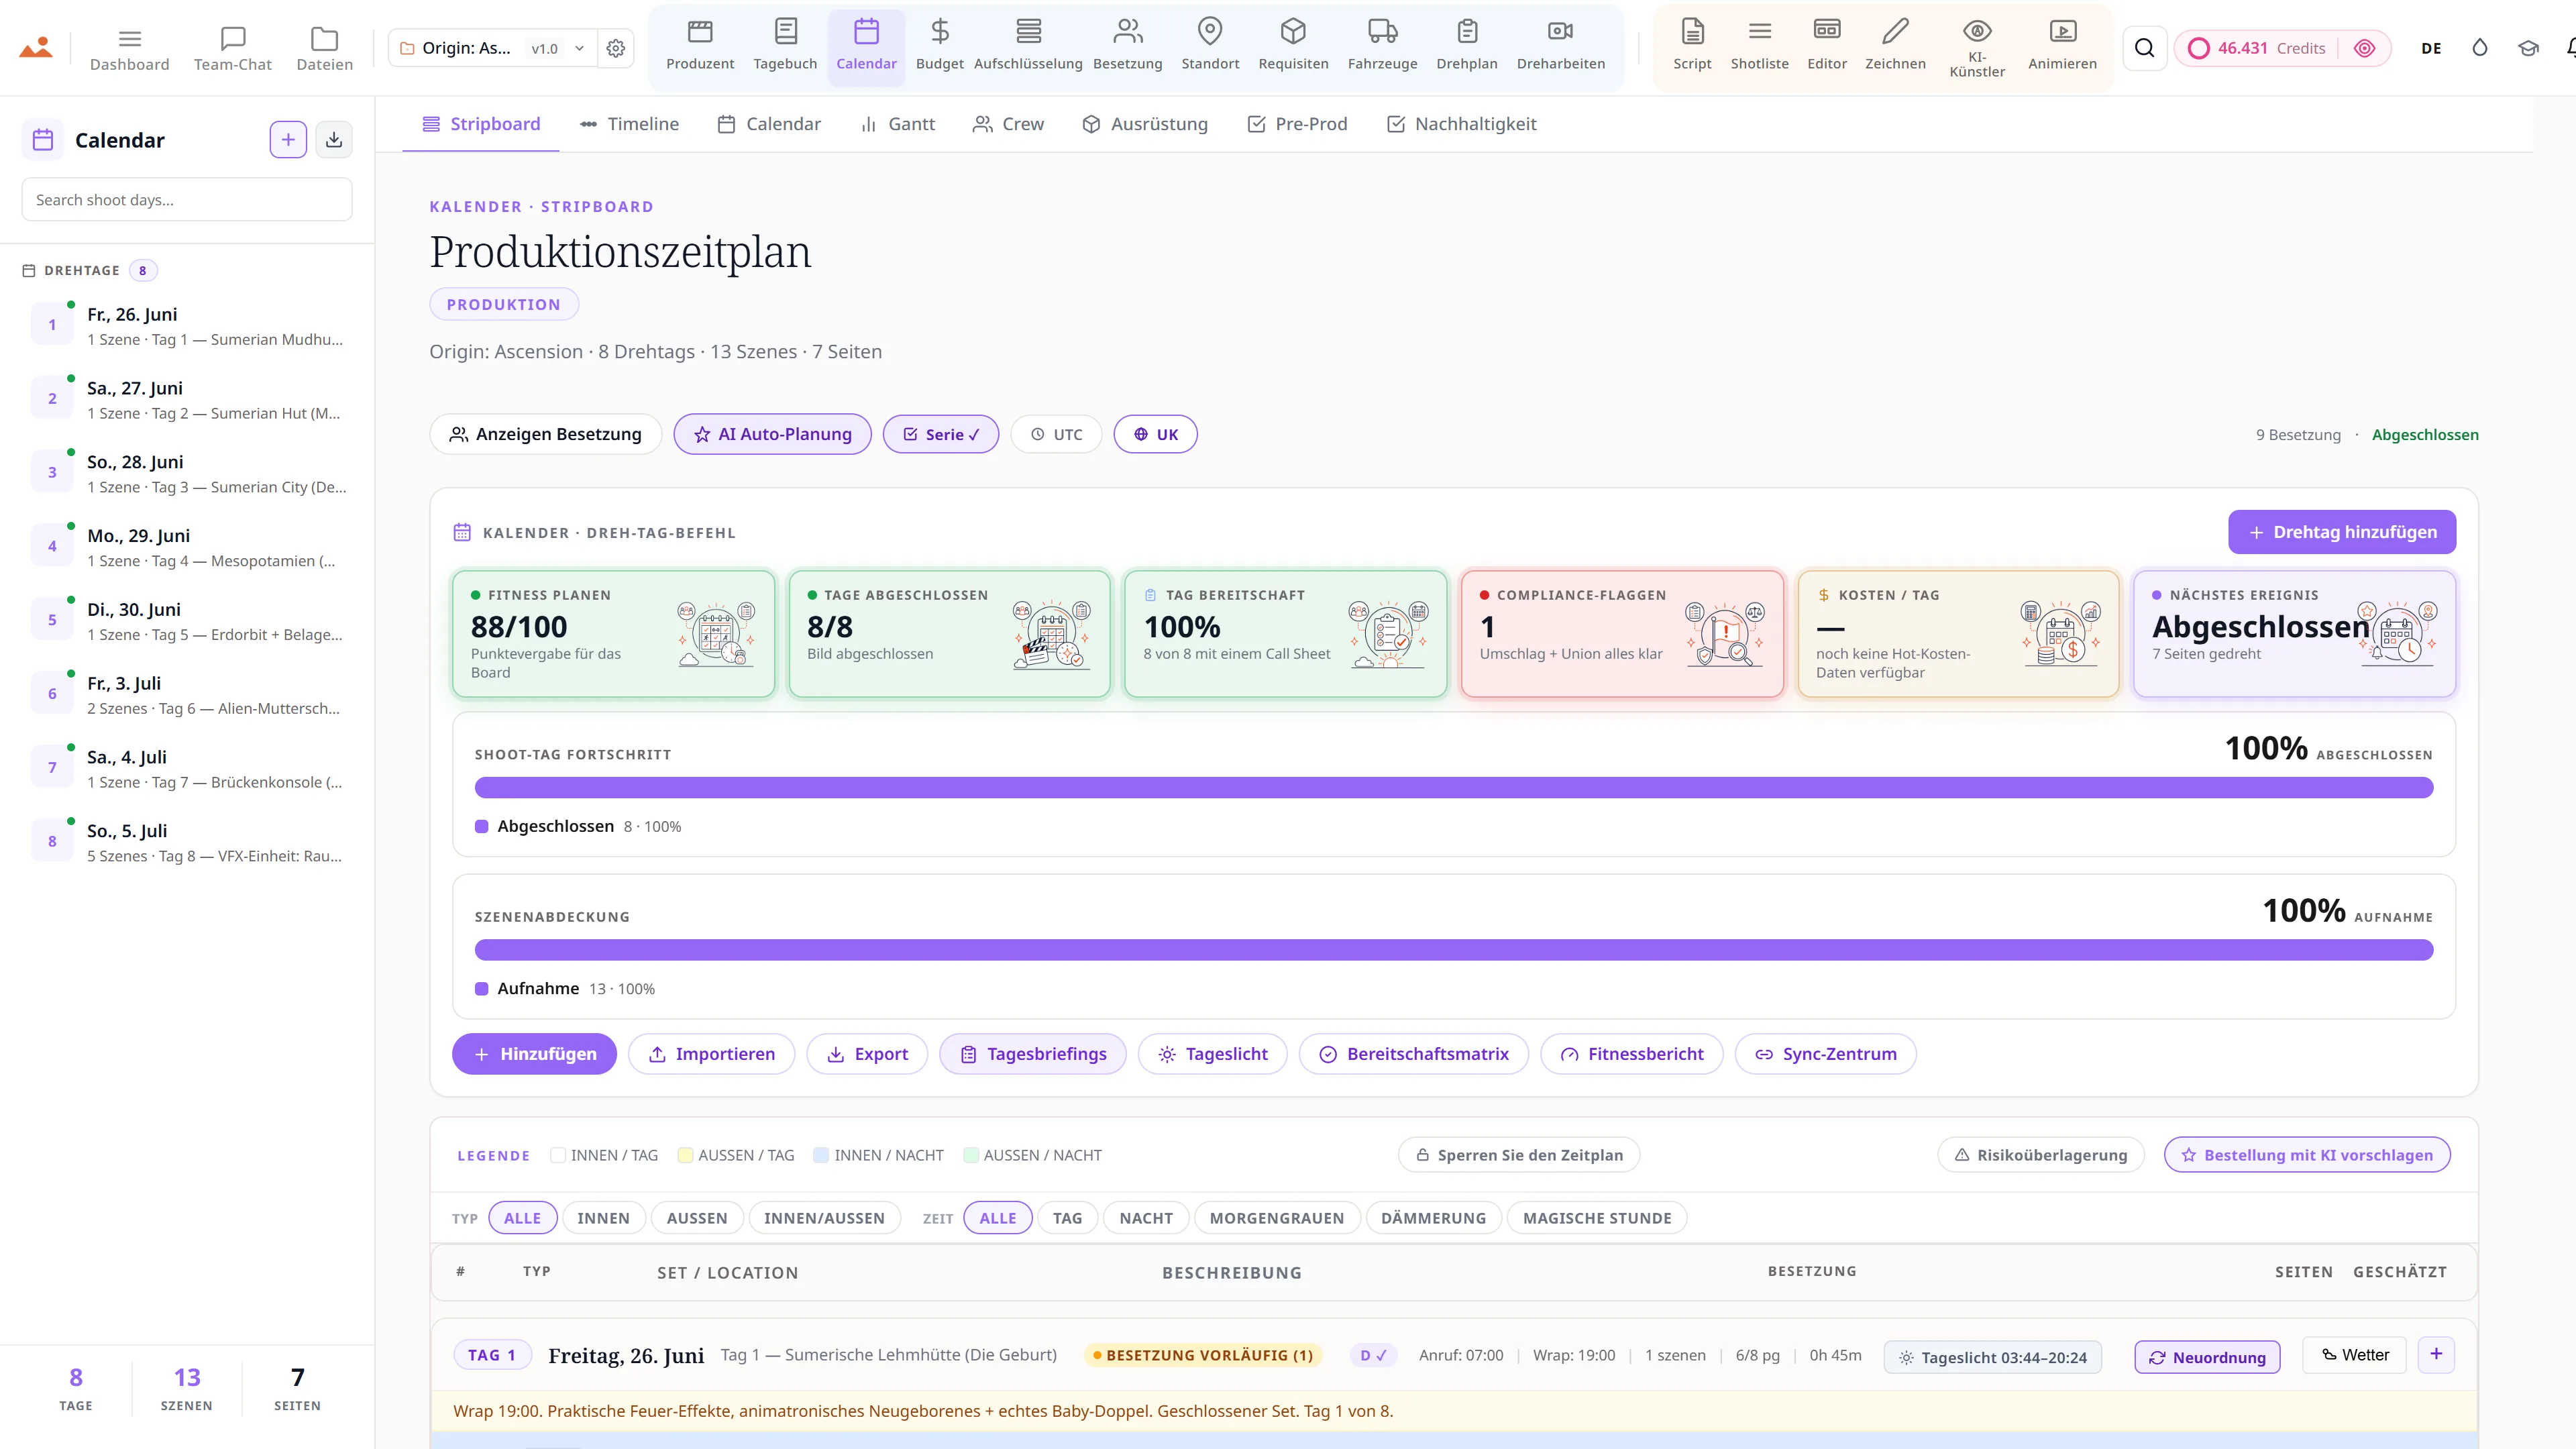Image resolution: width=2576 pixels, height=1449 pixels.
Task: Open the Dreharbeiten camera module
Action: coord(1560,47)
